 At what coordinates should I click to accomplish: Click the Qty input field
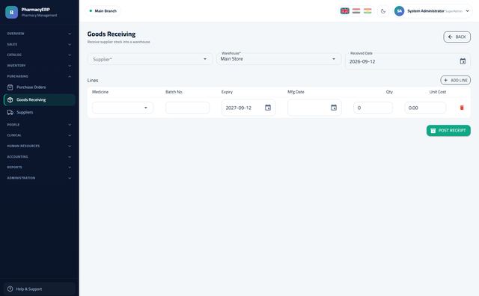click(x=373, y=108)
